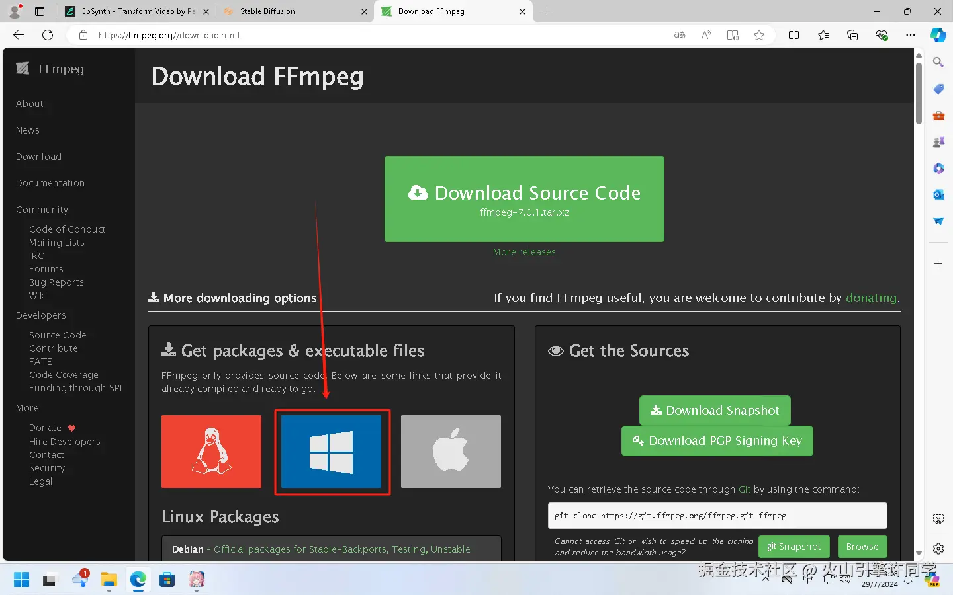Open Collections panel
This screenshot has height=595, width=953.
click(x=852, y=35)
